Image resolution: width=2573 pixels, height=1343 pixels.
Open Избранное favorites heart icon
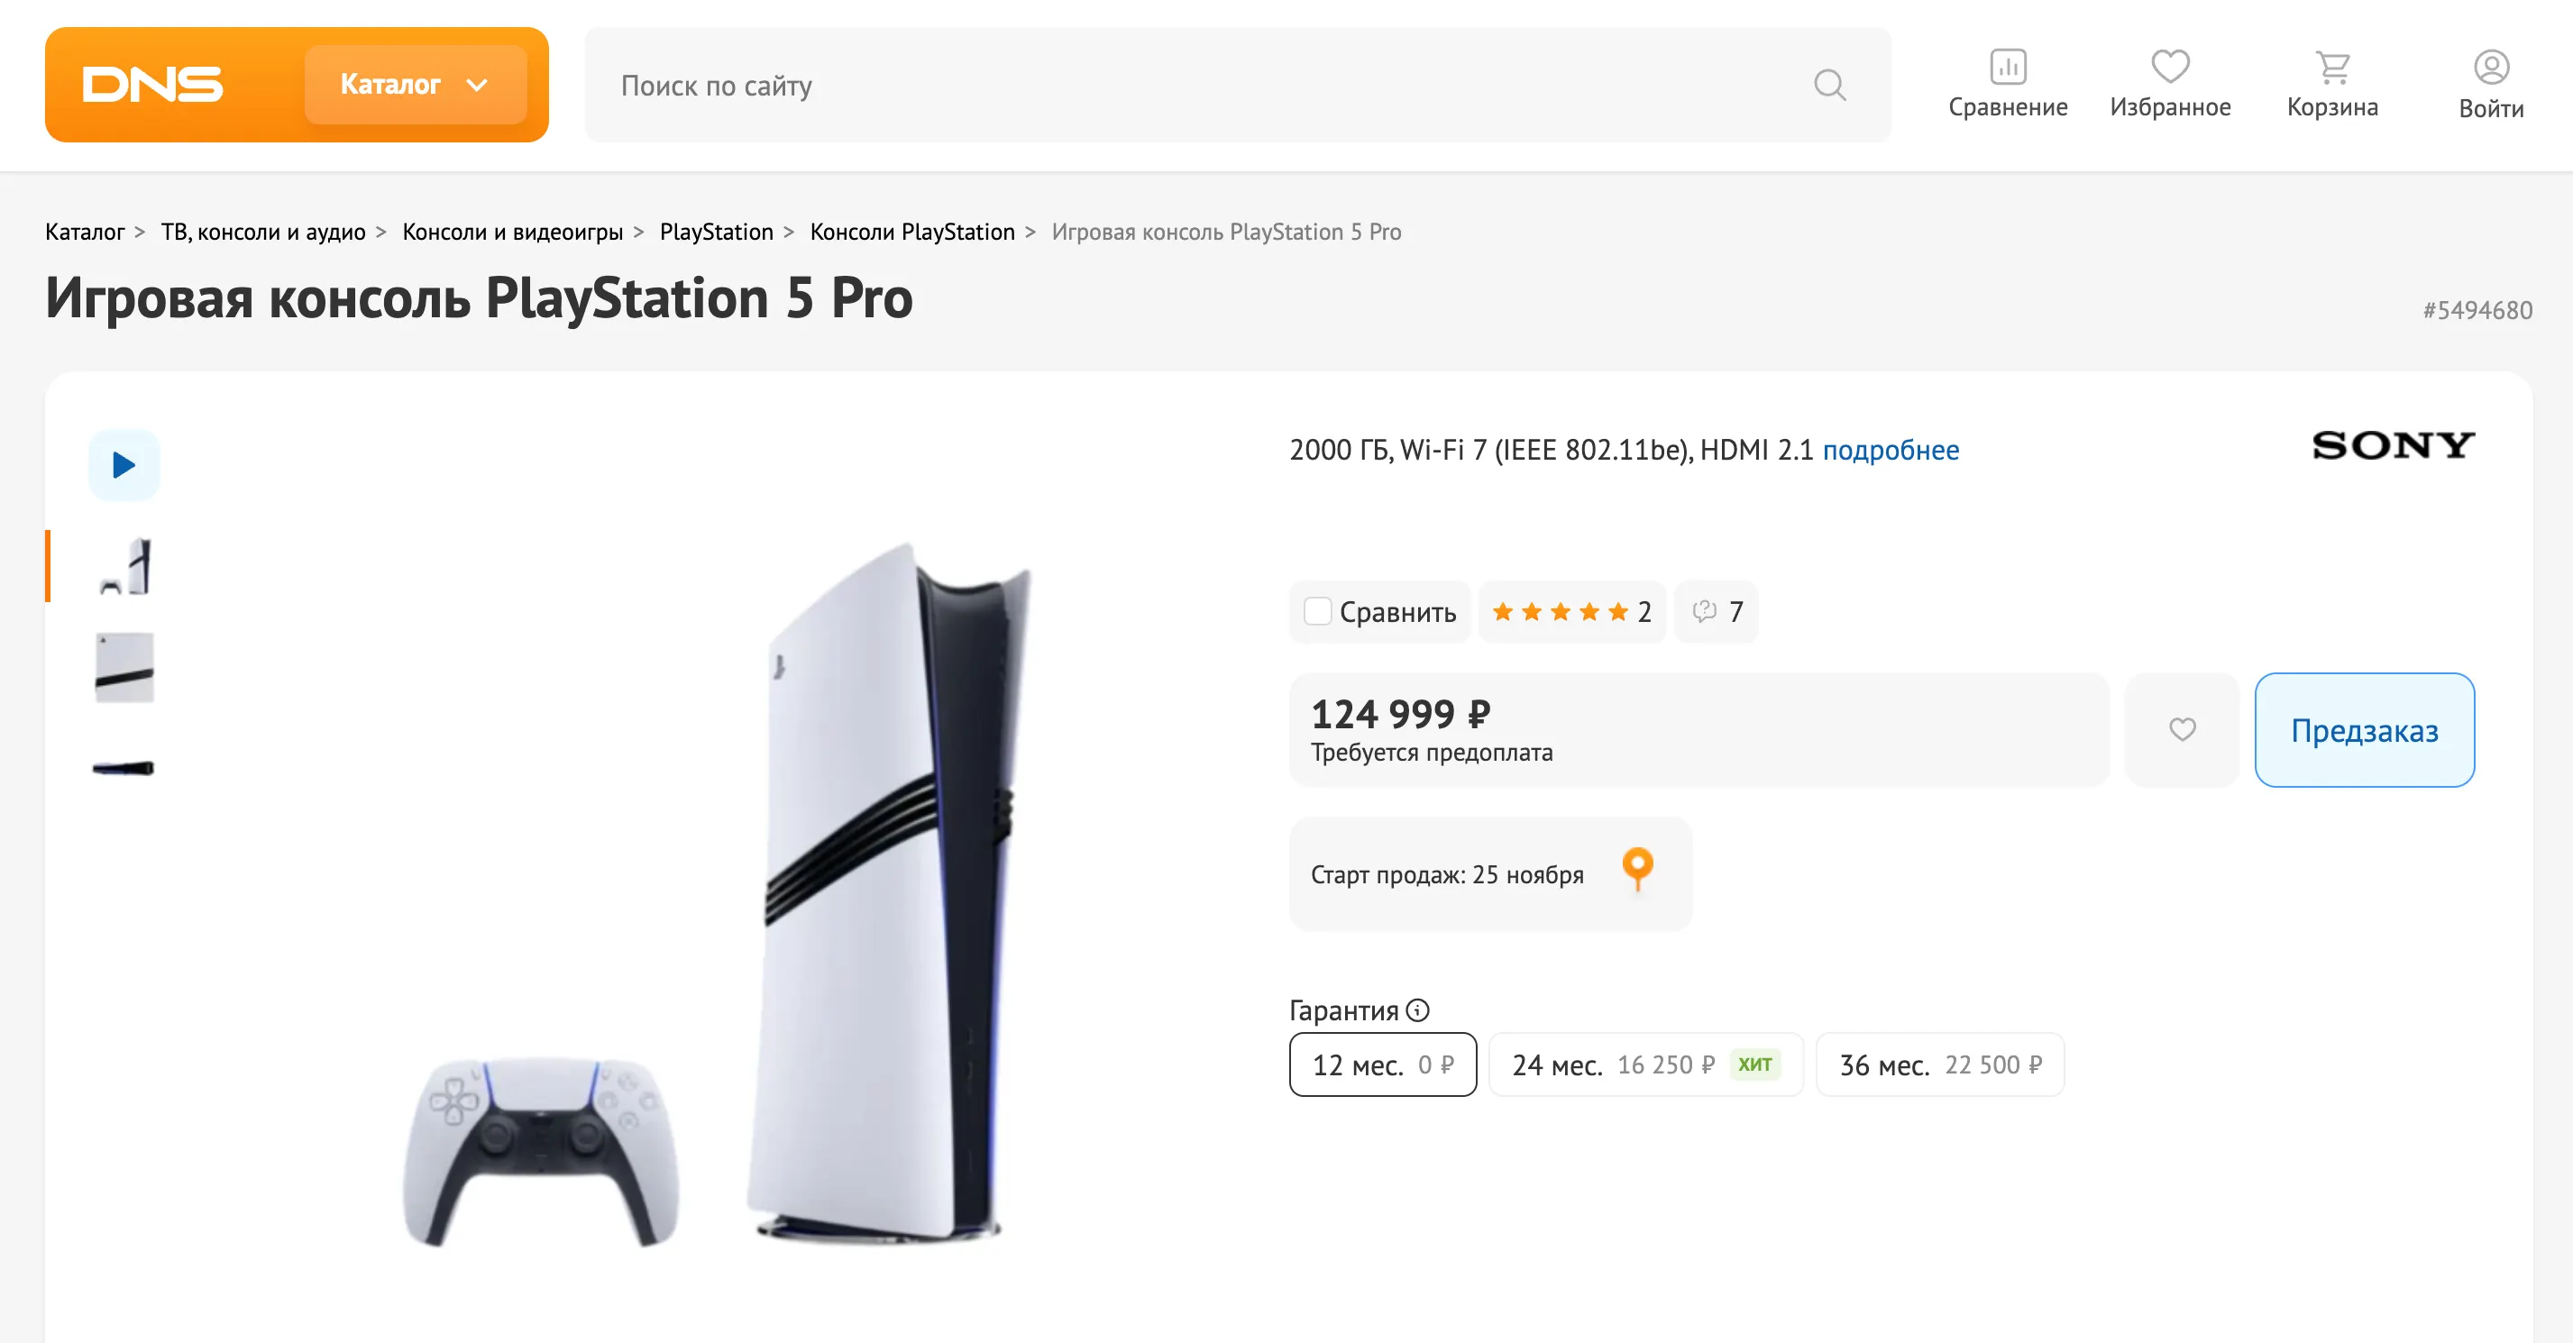(2169, 68)
